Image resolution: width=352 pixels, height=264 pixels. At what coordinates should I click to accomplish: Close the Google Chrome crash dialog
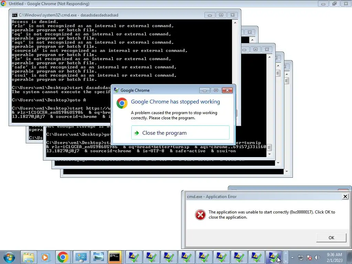(227, 90)
